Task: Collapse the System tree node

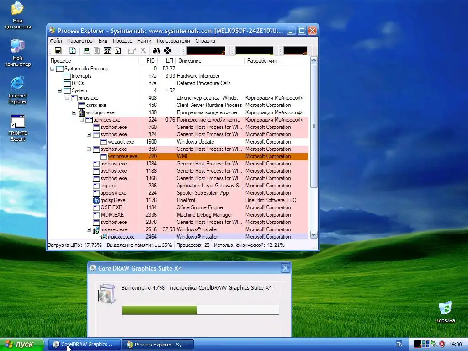Action: click(60, 90)
